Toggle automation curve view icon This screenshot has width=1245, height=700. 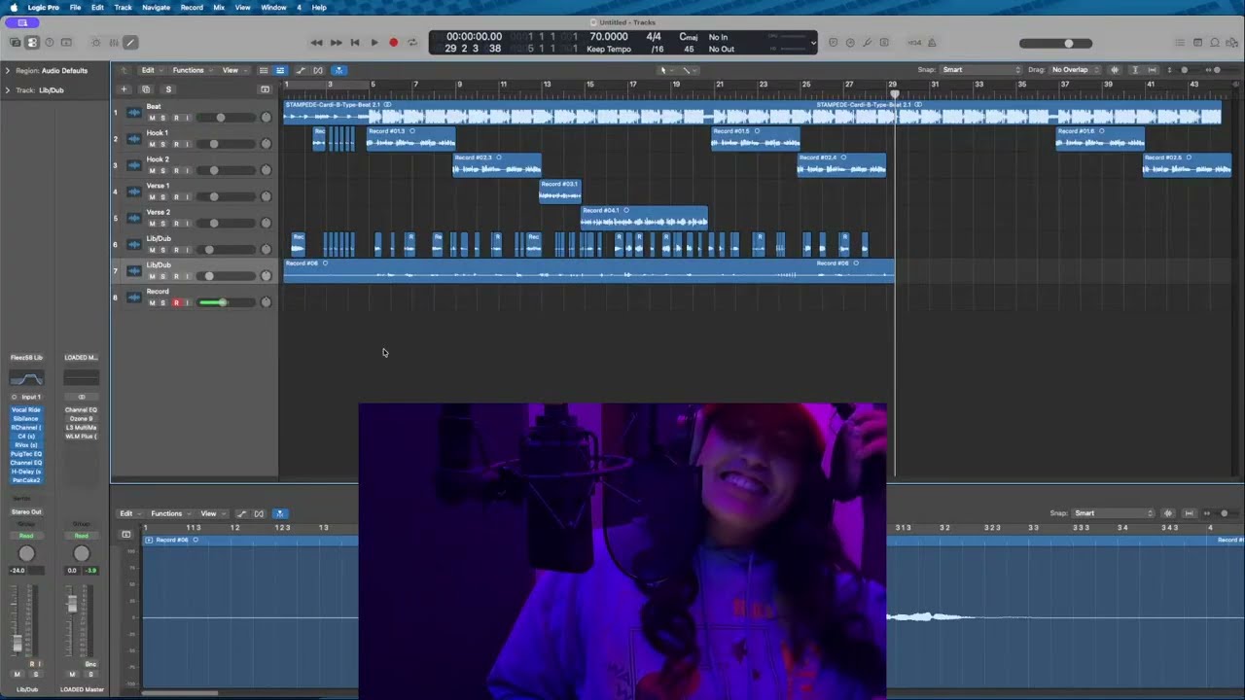pos(301,70)
